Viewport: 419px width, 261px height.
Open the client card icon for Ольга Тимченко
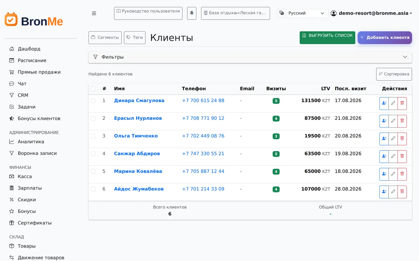(x=384, y=139)
